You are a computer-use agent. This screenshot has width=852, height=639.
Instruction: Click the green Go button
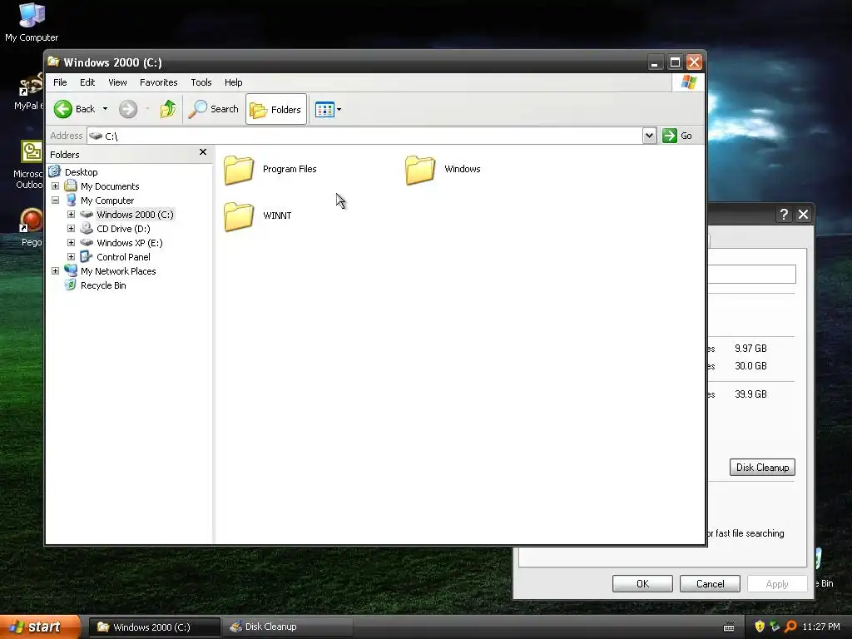point(677,136)
